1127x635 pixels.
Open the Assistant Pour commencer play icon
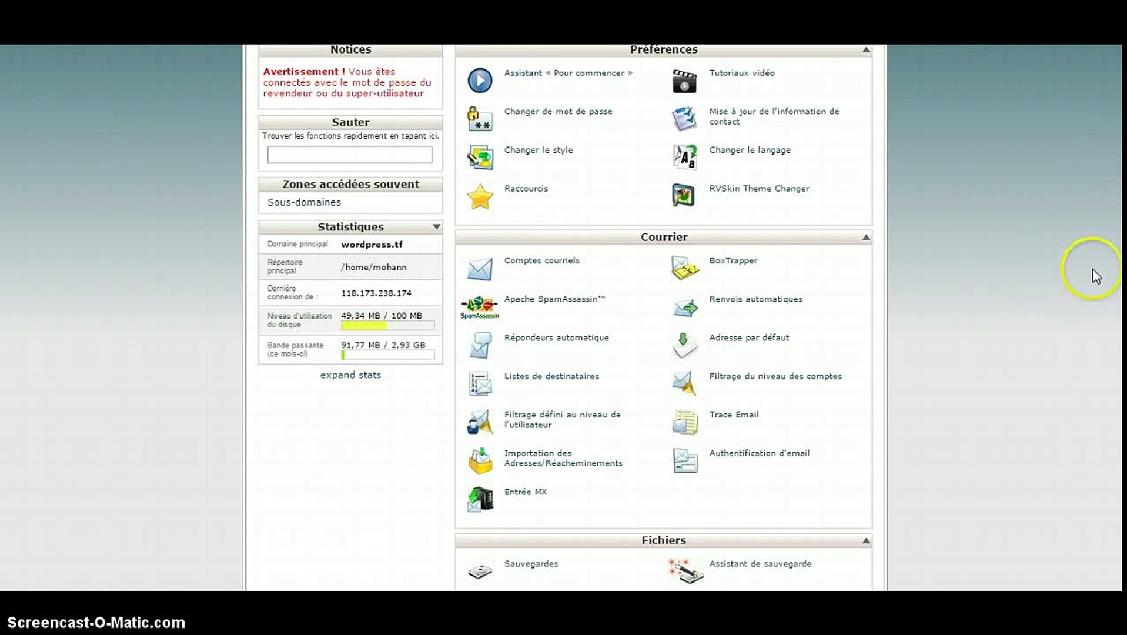[480, 81]
